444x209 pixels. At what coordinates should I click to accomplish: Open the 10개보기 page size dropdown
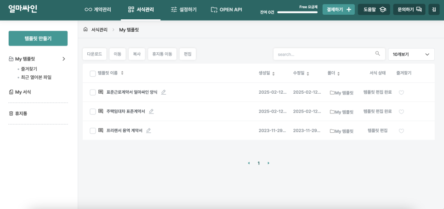click(411, 54)
